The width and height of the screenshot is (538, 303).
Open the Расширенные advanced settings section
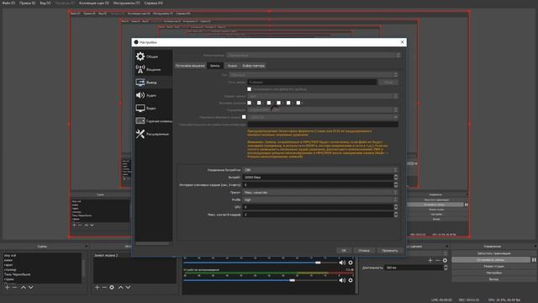(x=153, y=134)
